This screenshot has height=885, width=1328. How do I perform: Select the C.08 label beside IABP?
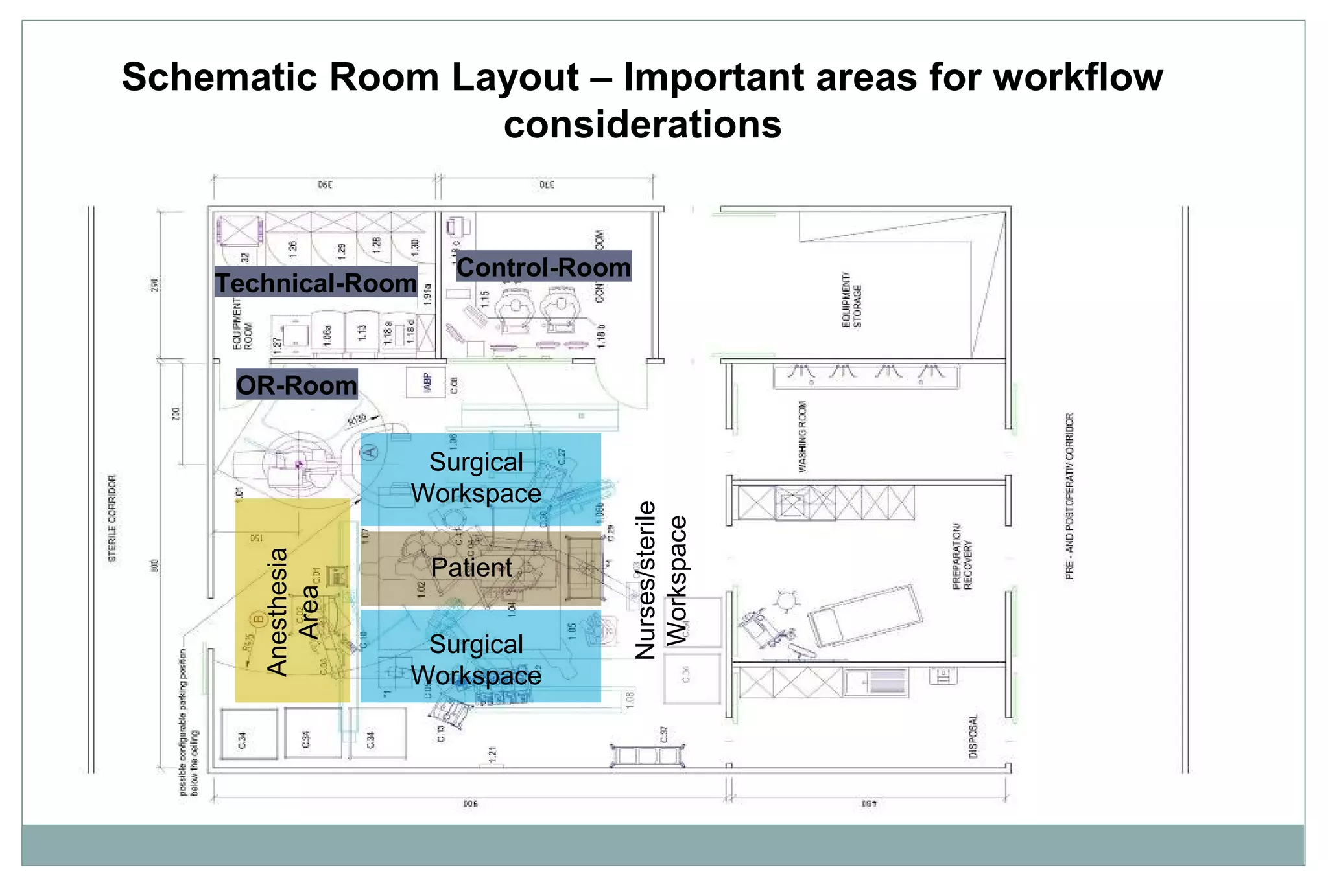click(455, 385)
